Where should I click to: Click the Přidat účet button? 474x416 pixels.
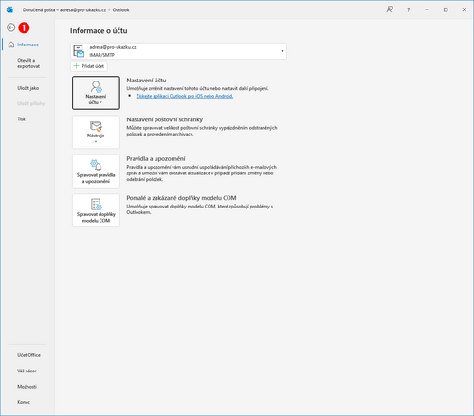point(89,66)
